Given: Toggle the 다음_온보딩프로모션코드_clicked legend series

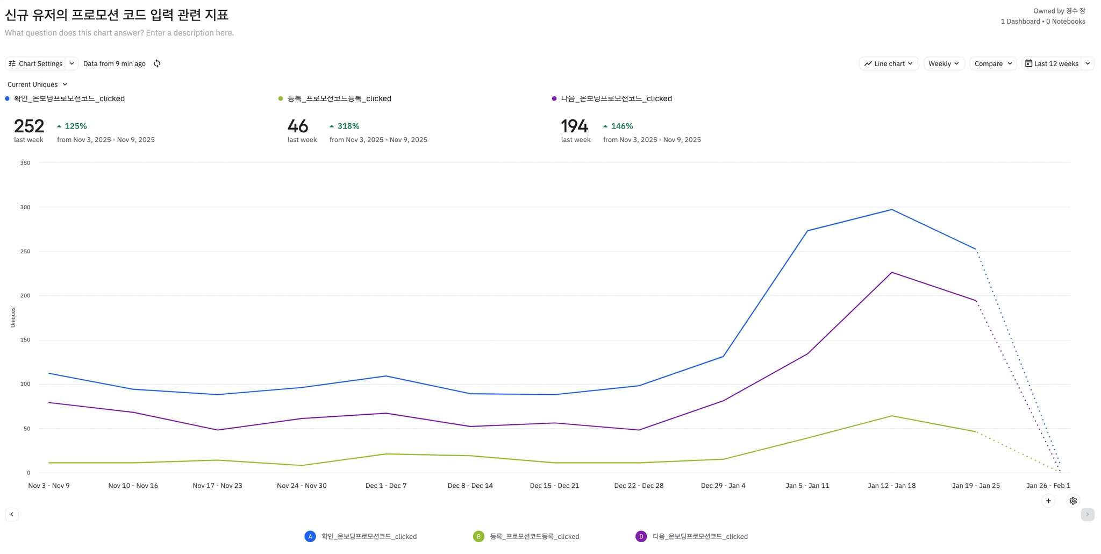Looking at the screenshot, I should coord(700,536).
